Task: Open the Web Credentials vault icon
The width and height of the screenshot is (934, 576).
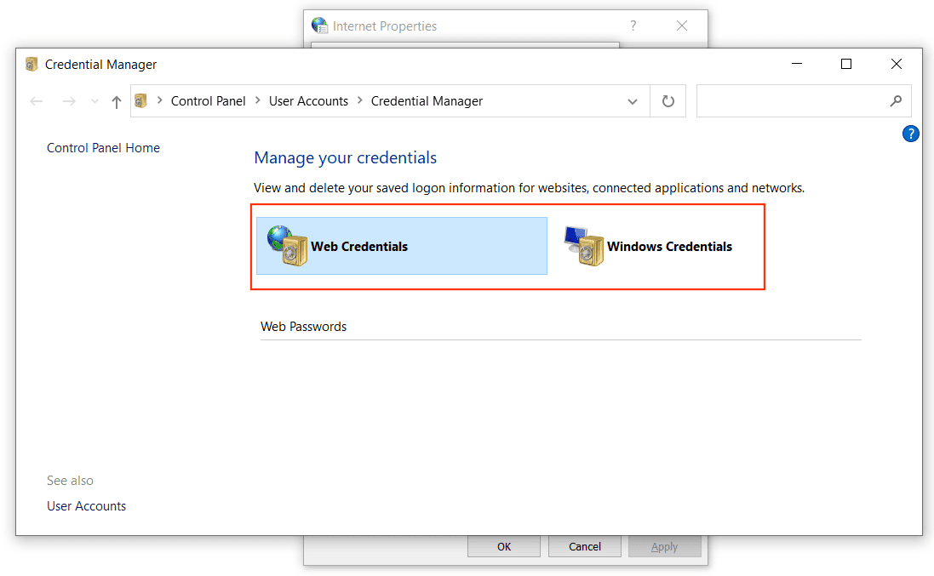Action: [x=287, y=246]
